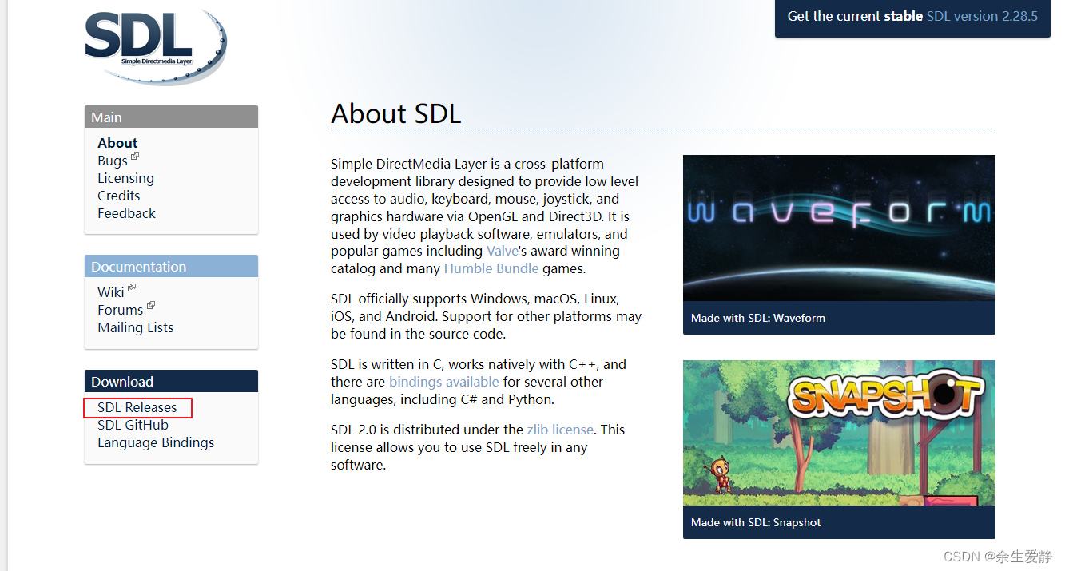Open the Feedback link
The height and width of the screenshot is (571, 1065).
click(x=126, y=213)
